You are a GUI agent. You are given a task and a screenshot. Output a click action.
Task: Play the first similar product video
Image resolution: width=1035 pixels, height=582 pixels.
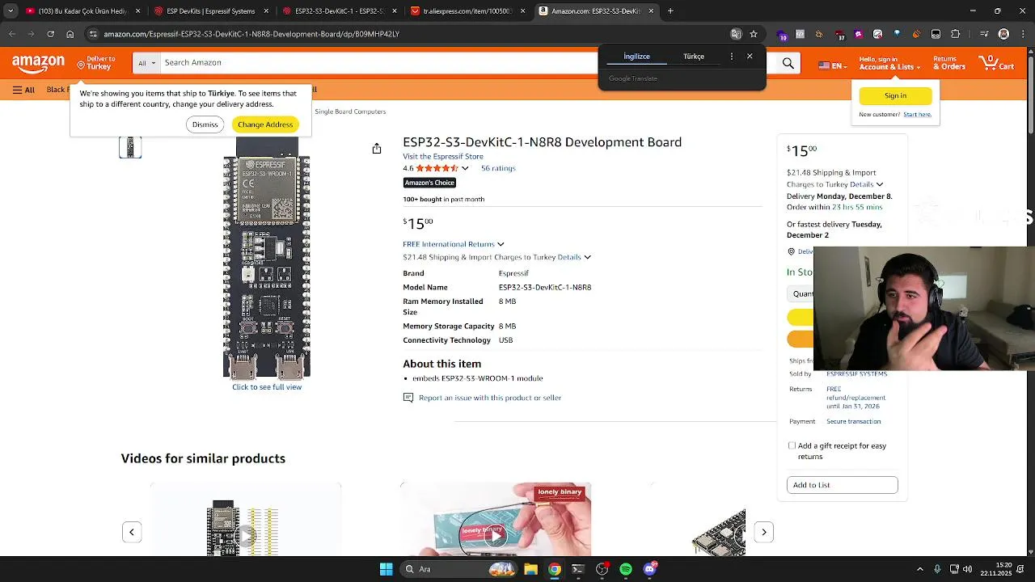246,534
